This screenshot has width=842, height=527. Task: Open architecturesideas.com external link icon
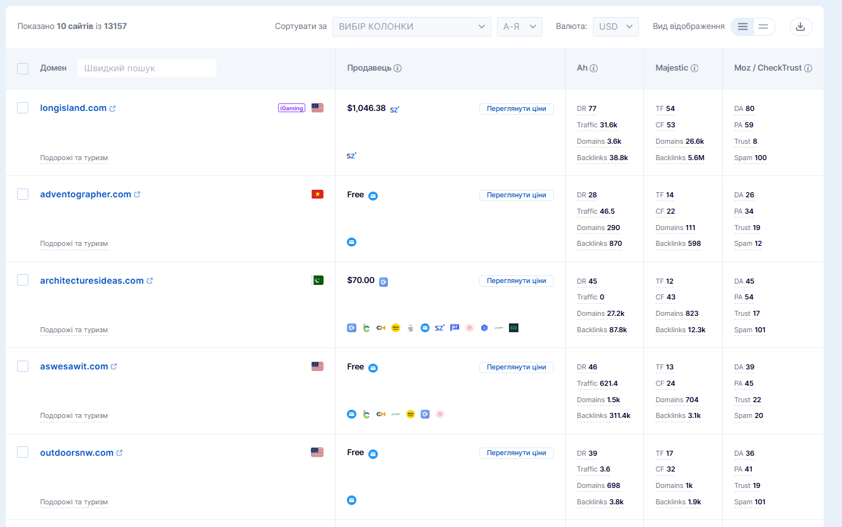(150, 281)
